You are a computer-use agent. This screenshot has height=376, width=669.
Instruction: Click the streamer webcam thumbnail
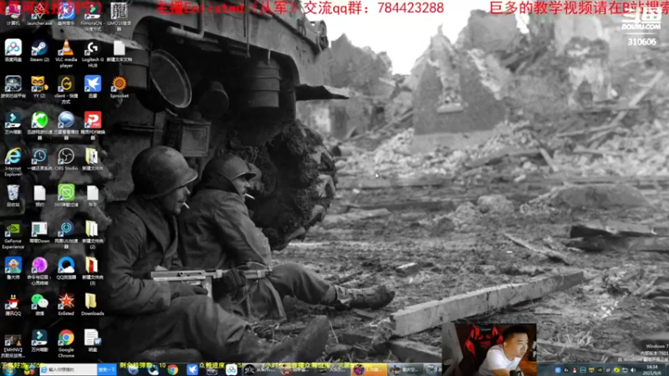tap(489, 349)
